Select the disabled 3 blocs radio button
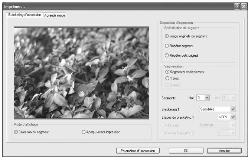The image size is (248, 158). point(173,85)
